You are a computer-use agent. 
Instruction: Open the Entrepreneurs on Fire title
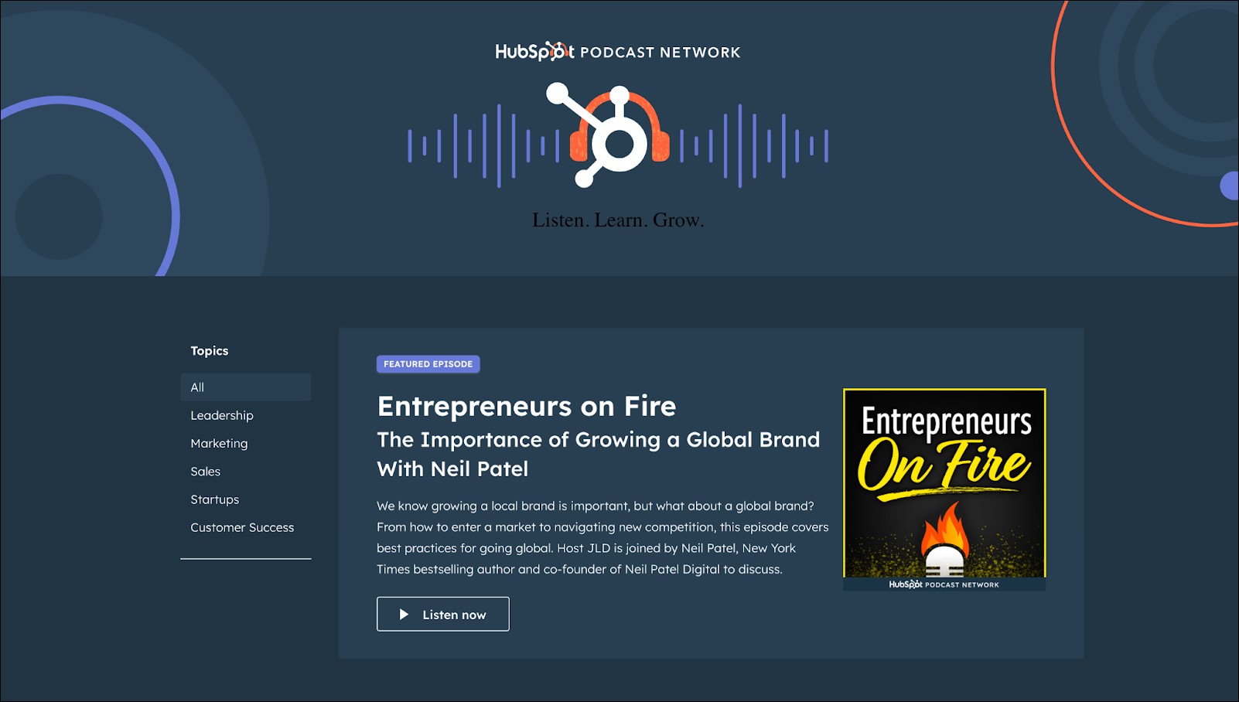click(x=527, y=406)
